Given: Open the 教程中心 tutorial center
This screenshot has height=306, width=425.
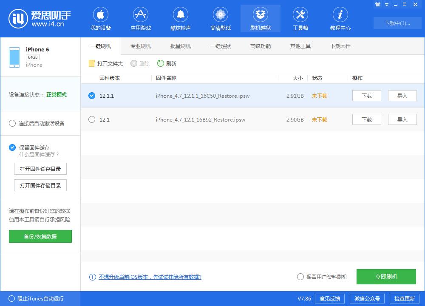Looking at the screenshot, I should coord(340,18).
